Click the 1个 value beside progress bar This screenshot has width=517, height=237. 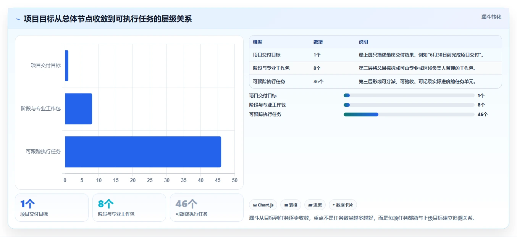coord(481,96)
